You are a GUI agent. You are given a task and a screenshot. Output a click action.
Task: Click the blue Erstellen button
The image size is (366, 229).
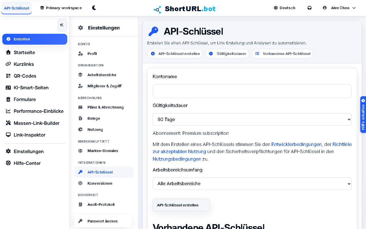(x=35, y=39)
